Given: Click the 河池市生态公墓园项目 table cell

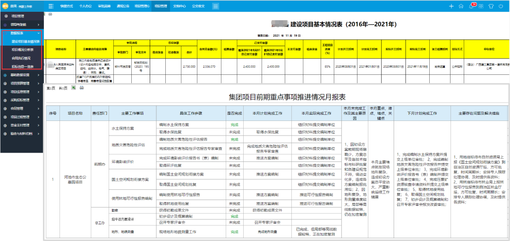Looking at the screenshot, I should (75, 178).
